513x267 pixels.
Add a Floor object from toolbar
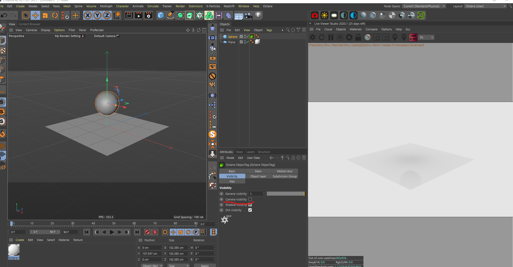coord(239,15)
